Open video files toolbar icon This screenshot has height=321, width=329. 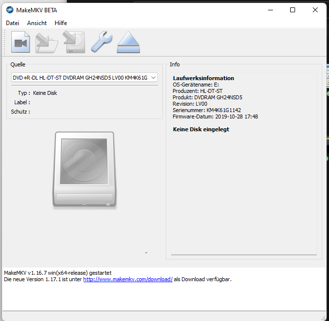tap(21, 42)
